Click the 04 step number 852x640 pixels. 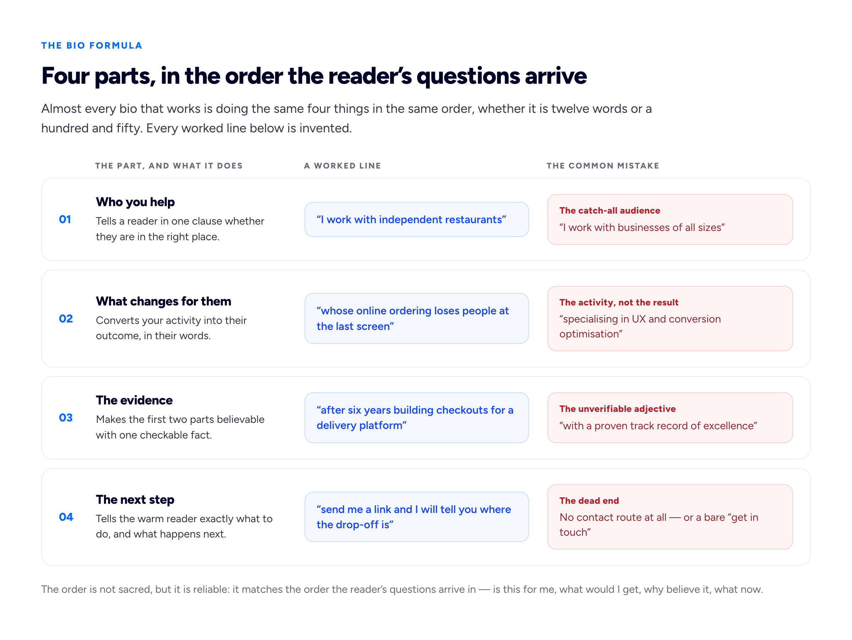point(66,517)
